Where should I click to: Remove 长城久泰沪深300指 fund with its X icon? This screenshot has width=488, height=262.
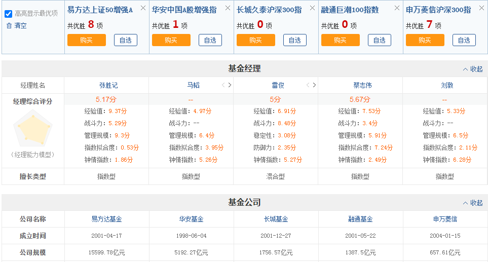tap(313, 8)
